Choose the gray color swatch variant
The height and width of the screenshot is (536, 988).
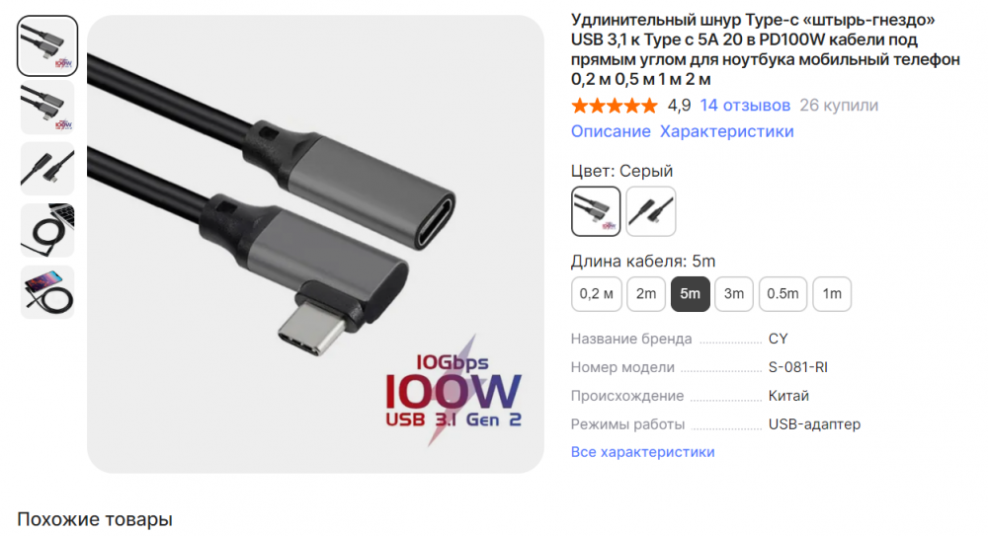click(x=596, y=211)
